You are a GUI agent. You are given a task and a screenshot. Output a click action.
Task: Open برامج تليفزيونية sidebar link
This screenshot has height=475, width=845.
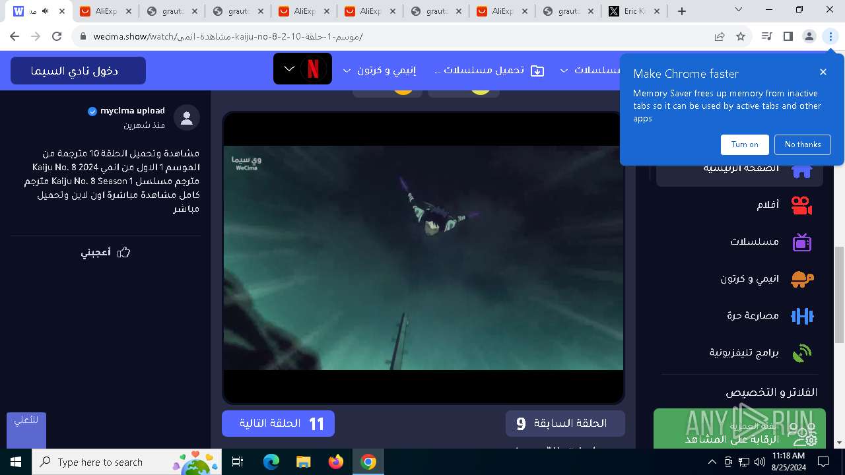pos(744,352)
